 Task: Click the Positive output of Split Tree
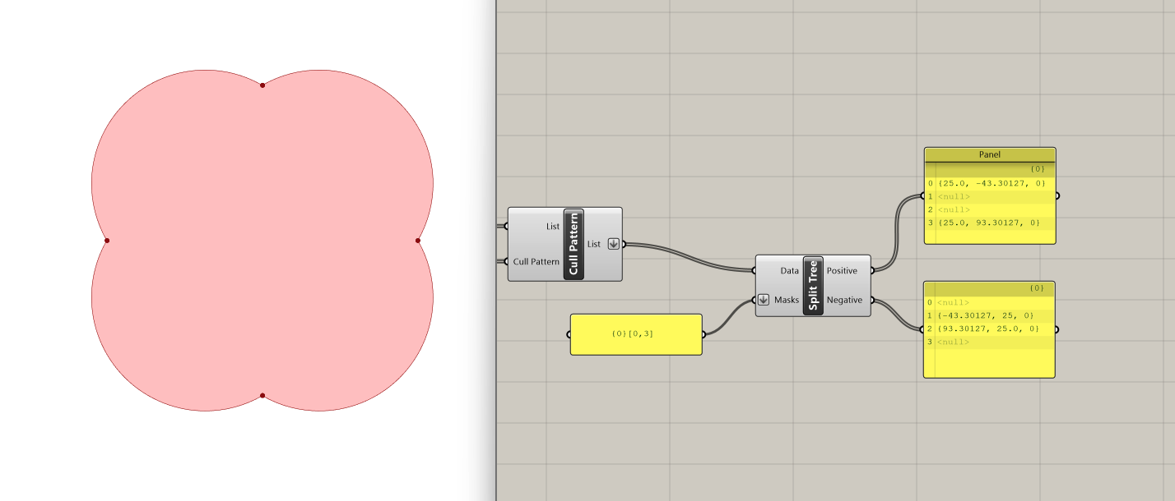(x=842, y=270)
